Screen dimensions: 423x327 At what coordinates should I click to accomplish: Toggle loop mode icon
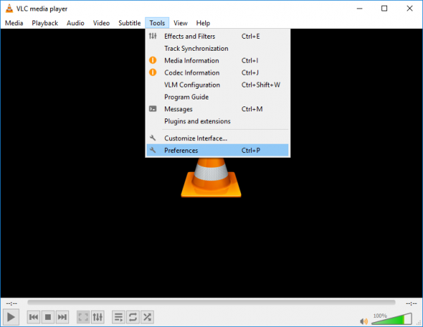click(133, 317)
